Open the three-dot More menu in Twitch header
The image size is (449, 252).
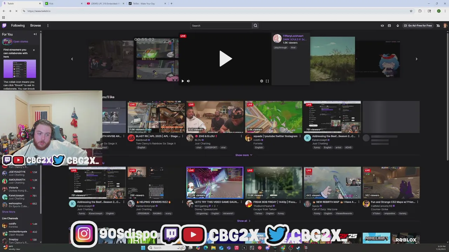coord(48,26)
